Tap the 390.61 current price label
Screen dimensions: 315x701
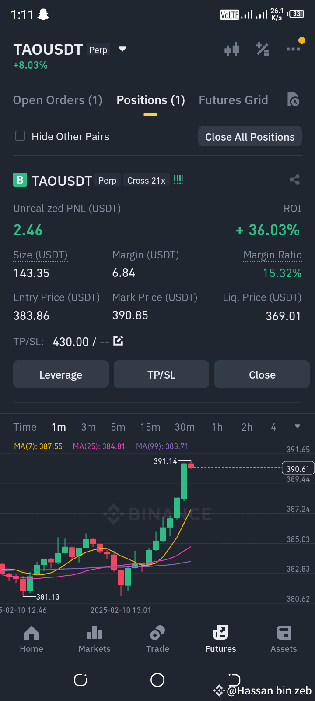(298, 469)
